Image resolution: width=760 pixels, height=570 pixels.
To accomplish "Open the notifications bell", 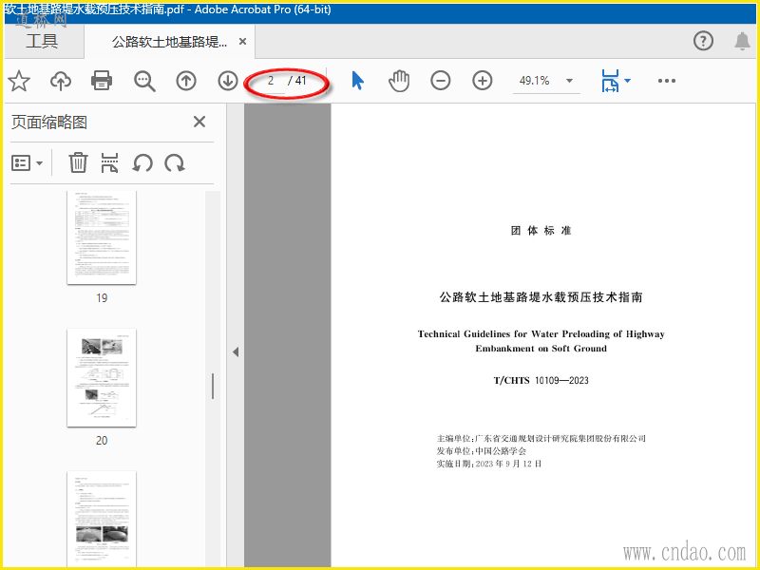I will coord(742,41).
